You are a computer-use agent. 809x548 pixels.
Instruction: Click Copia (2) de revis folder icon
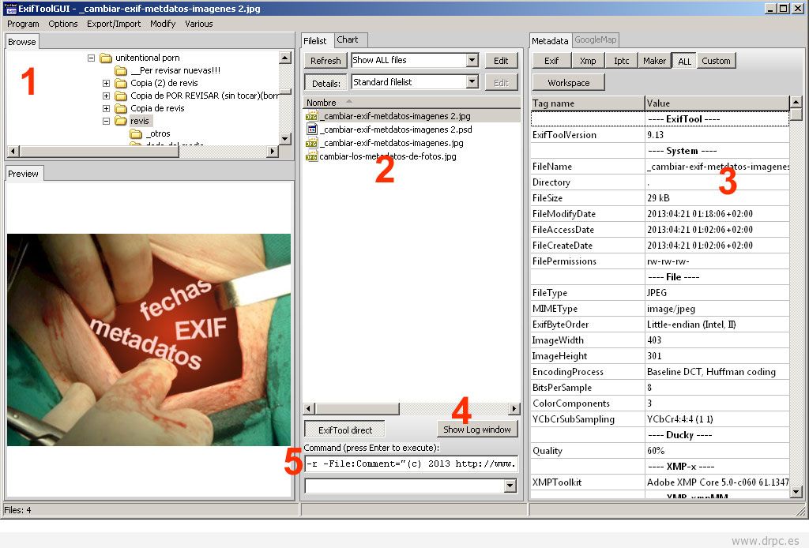[121, 83]
